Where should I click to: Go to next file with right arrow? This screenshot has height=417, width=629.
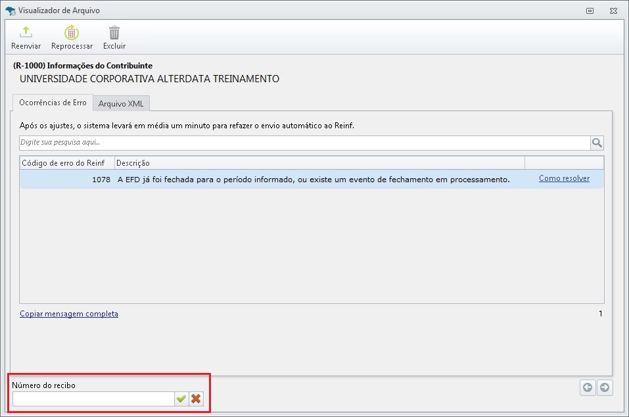point(605,387)
